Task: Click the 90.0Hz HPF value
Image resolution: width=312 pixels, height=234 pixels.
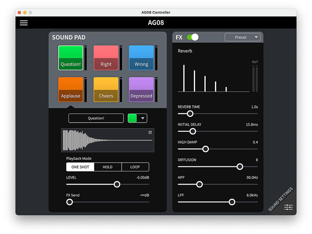Action: (x=252, y=178)
